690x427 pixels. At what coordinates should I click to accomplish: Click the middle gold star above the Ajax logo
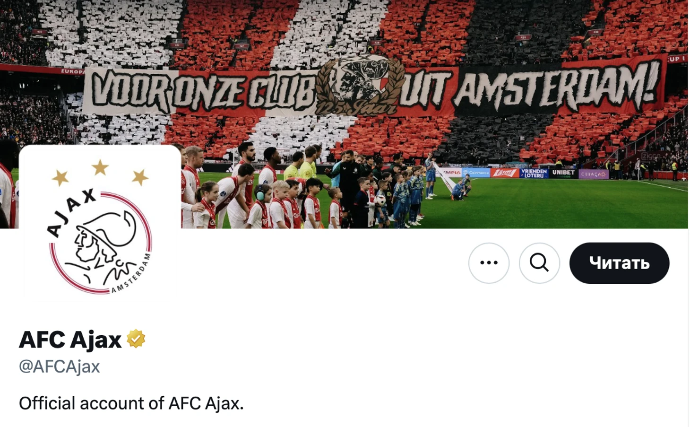pos(100,167)
